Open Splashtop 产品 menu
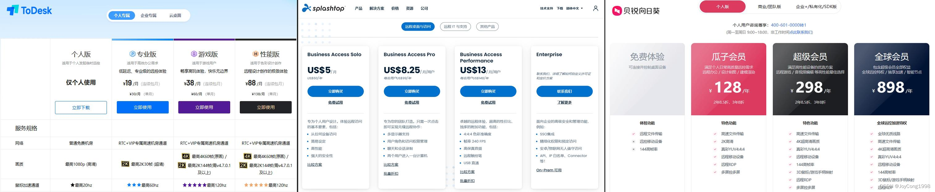This screenshot has width=935, height=192. pyautogui.click(x=359, y=8)
